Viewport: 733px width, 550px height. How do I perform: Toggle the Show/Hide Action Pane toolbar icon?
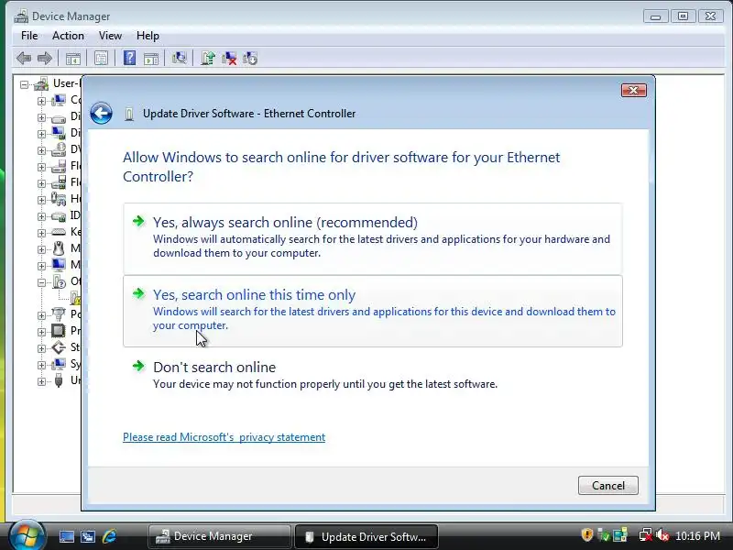coord(151,59)
